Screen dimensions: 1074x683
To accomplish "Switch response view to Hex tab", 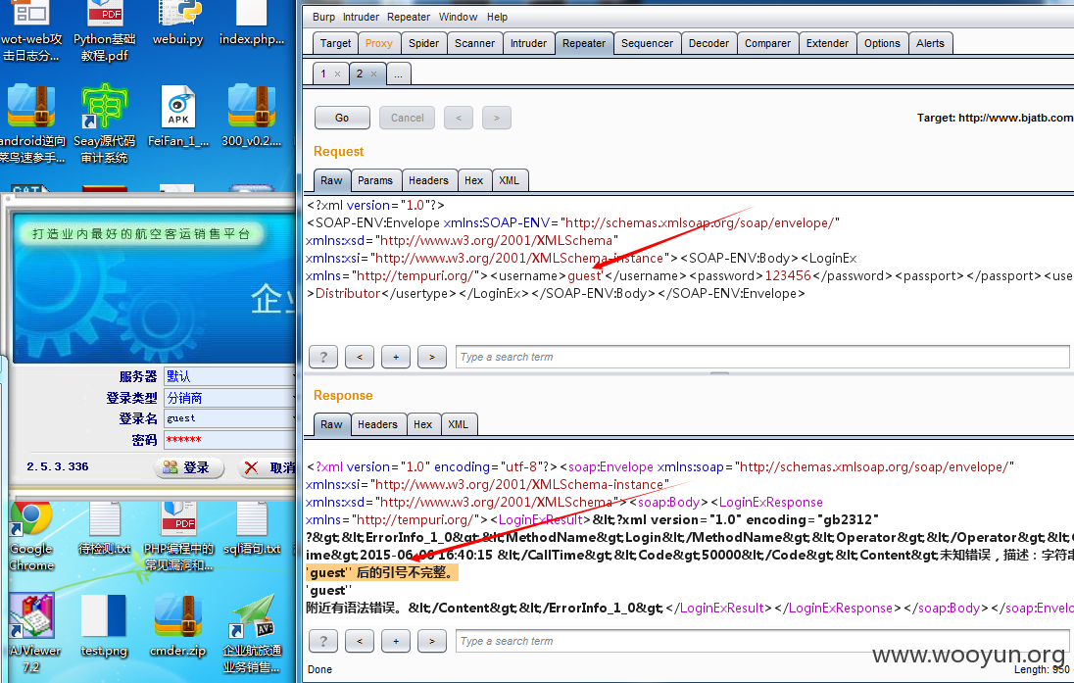I will click(423, 424).
